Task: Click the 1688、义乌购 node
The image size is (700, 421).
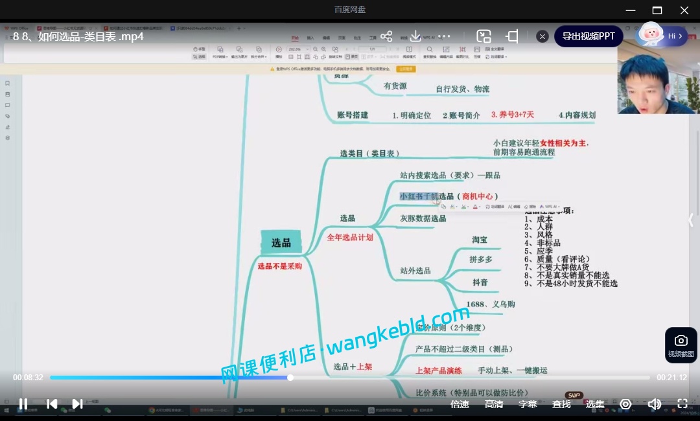Action: (491, 304)
